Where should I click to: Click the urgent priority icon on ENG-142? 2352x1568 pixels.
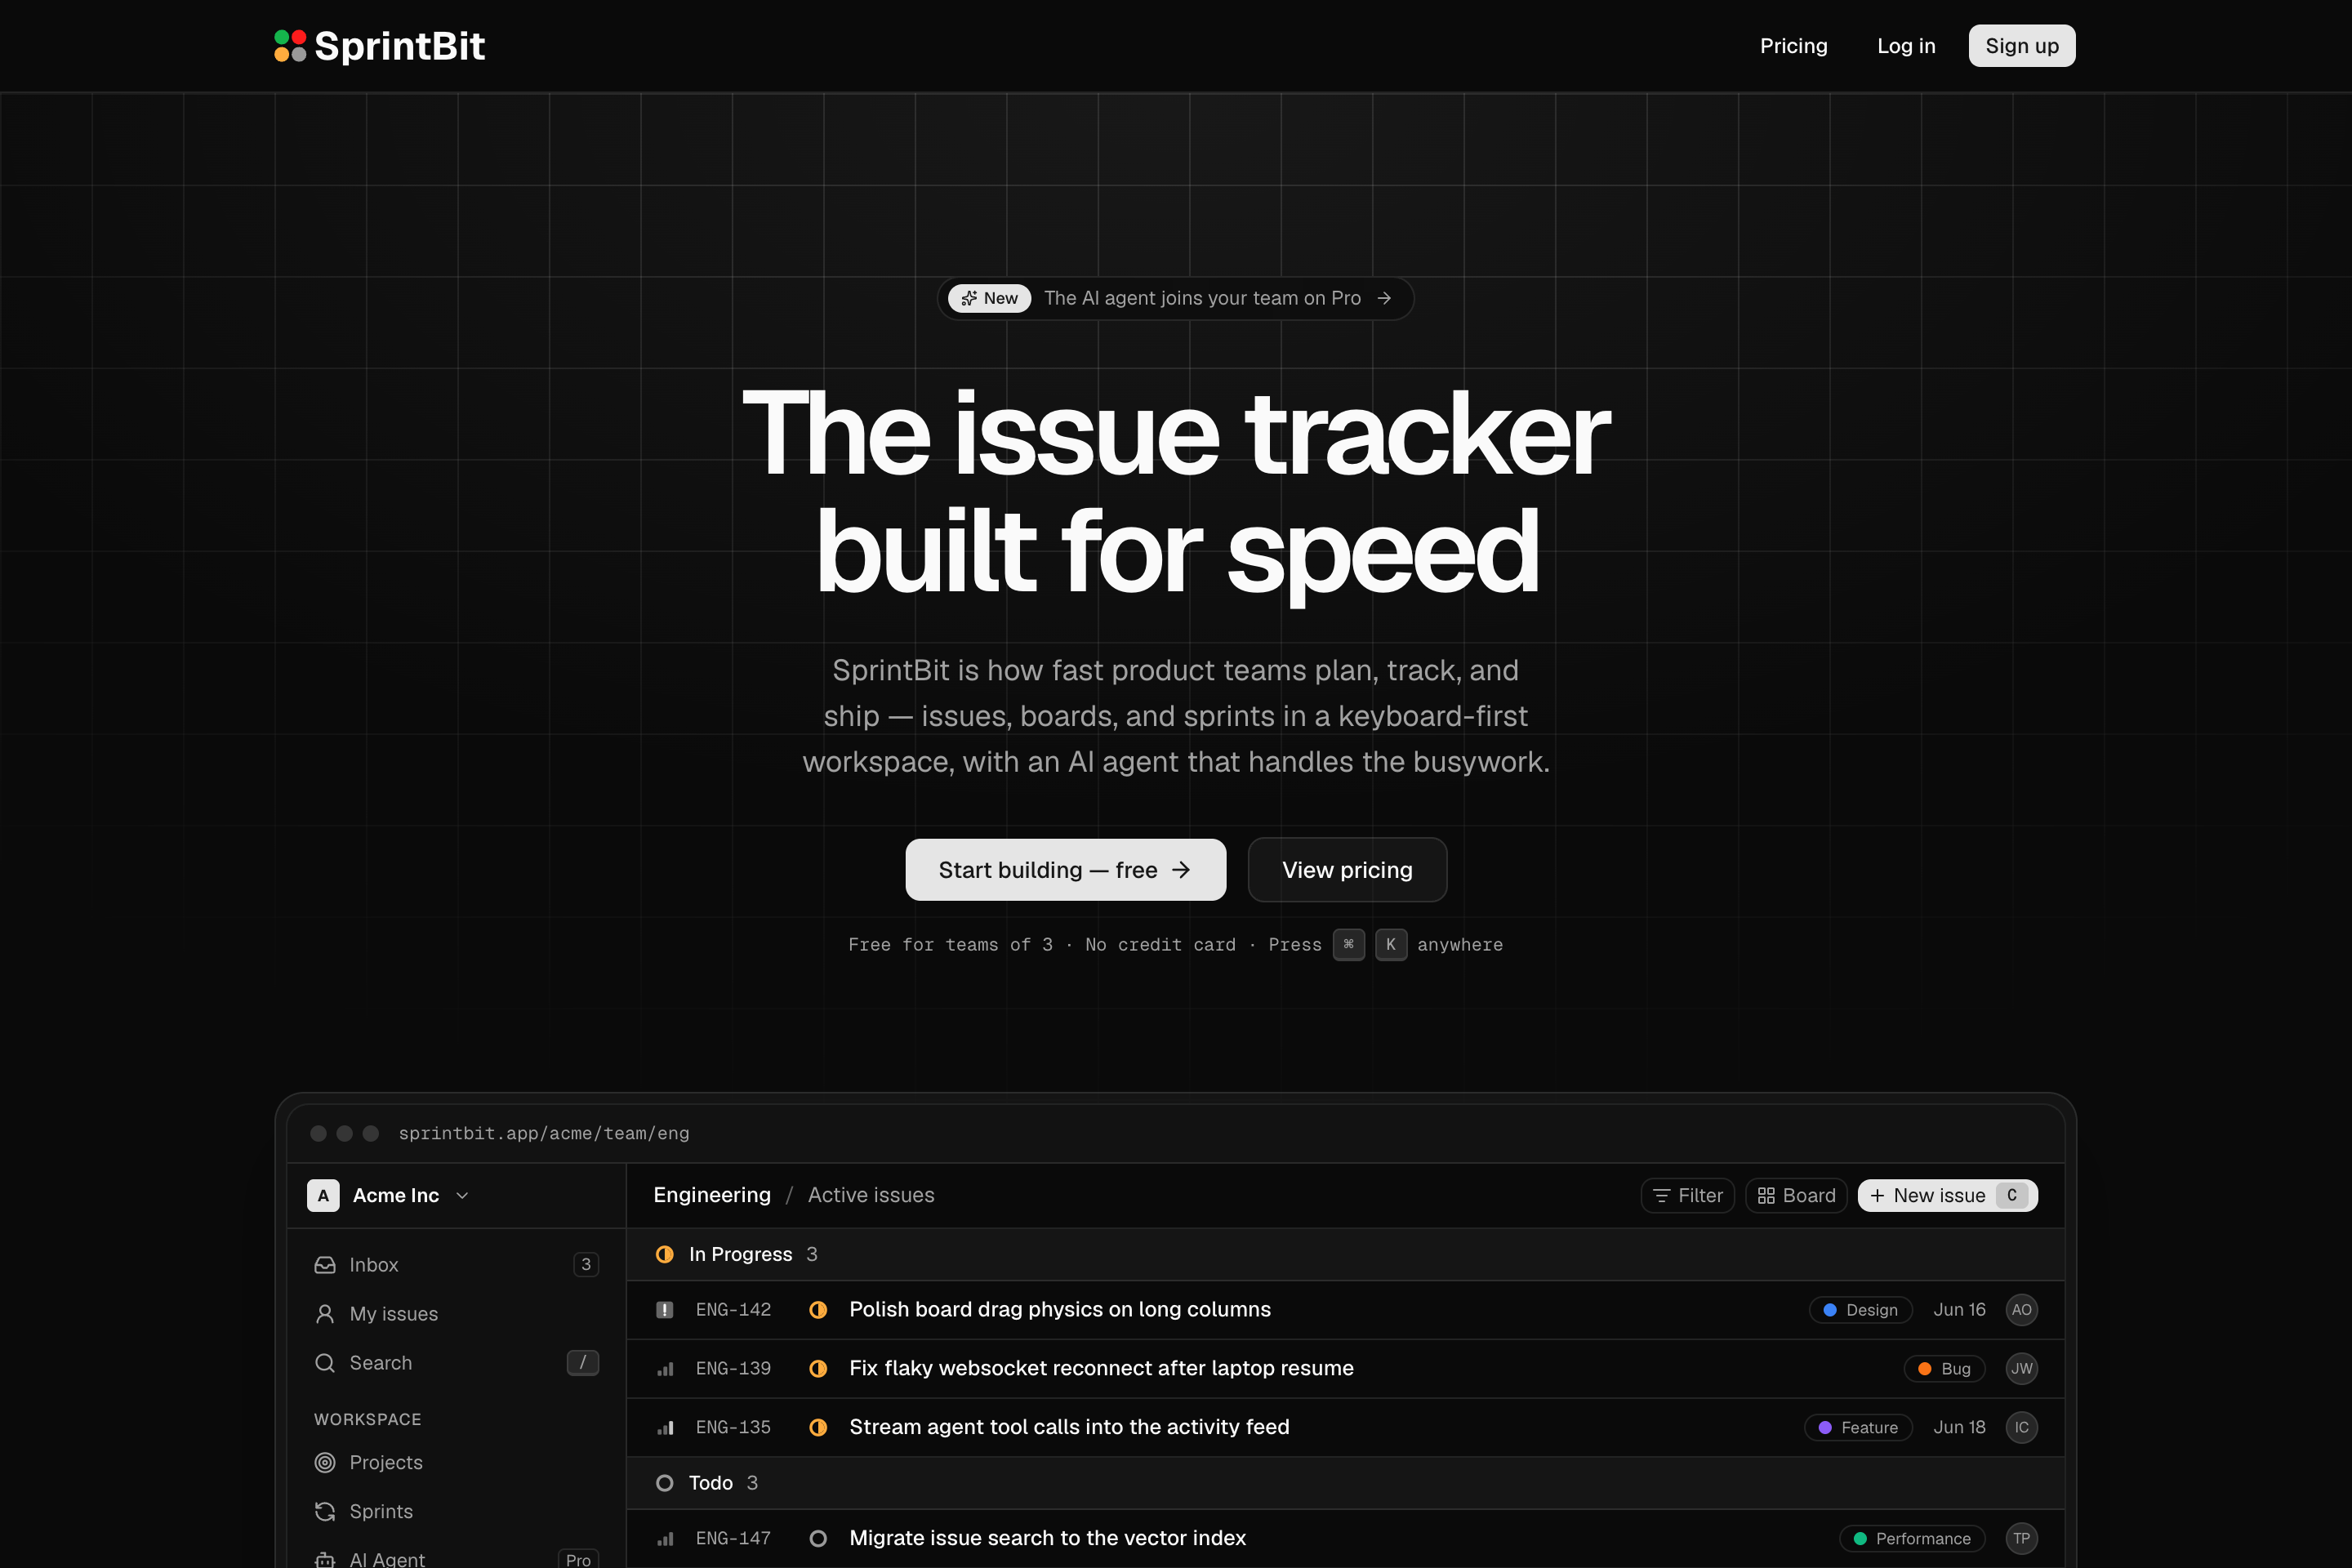pos(665,1310)
